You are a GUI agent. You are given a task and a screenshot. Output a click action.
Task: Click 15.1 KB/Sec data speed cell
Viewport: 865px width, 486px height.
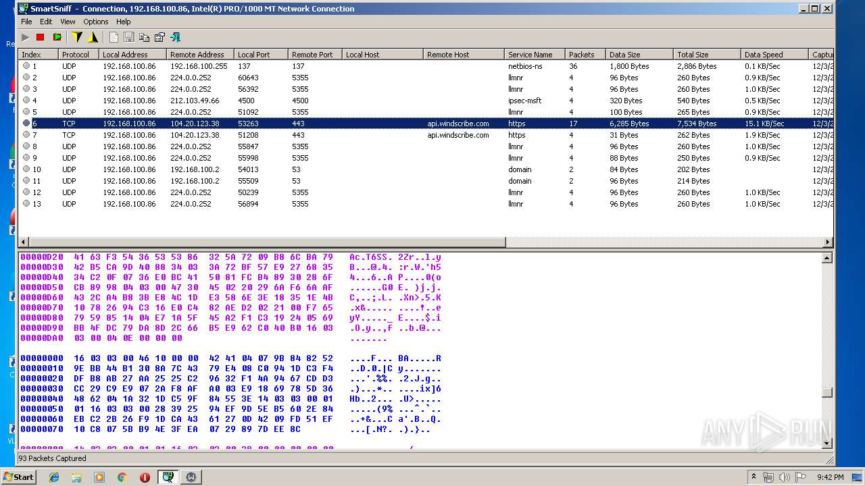point(764,124)
